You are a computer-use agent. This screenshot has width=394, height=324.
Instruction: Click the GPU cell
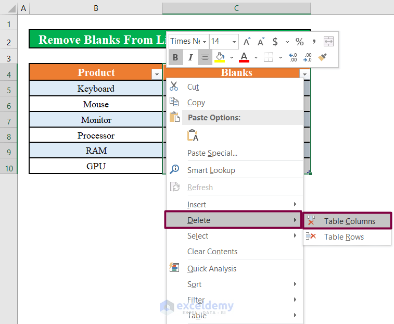(96, 166)
